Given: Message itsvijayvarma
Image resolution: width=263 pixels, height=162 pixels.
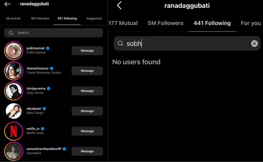Looking at the screenshot, I should pyautogui.click(x=87, y=91).
